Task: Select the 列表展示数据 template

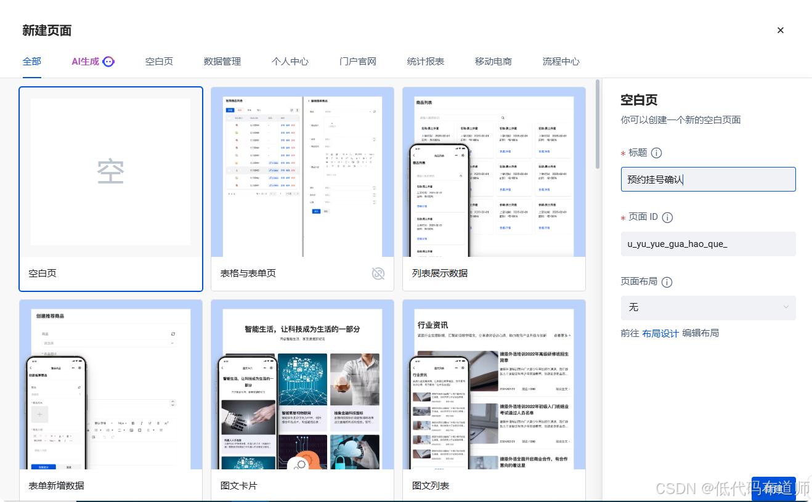Action: (x=493, y=172)
